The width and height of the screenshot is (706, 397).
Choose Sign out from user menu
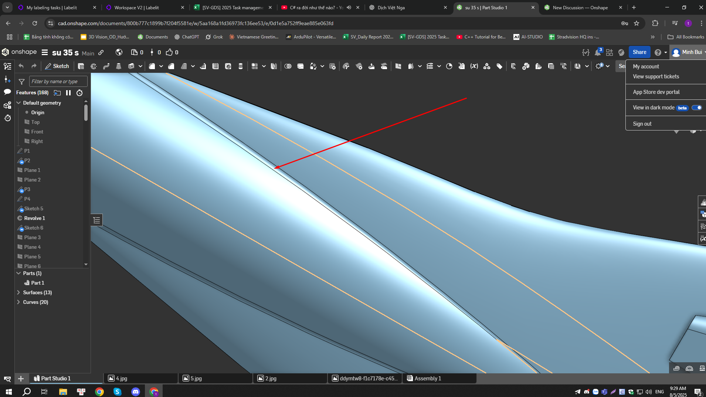coord(642,124)
